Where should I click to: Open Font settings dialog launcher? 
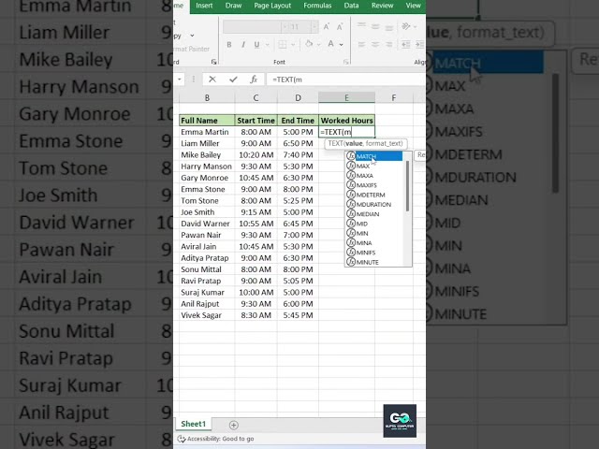(345, 62)
